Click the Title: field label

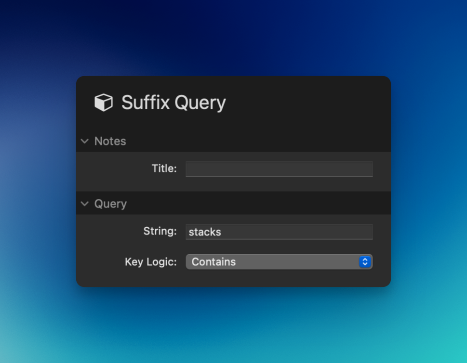tap(164, 169)
